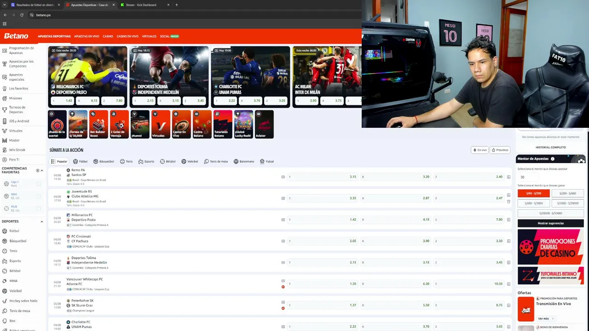Open the Casino nav tab
589x331 pixels.
108,36
